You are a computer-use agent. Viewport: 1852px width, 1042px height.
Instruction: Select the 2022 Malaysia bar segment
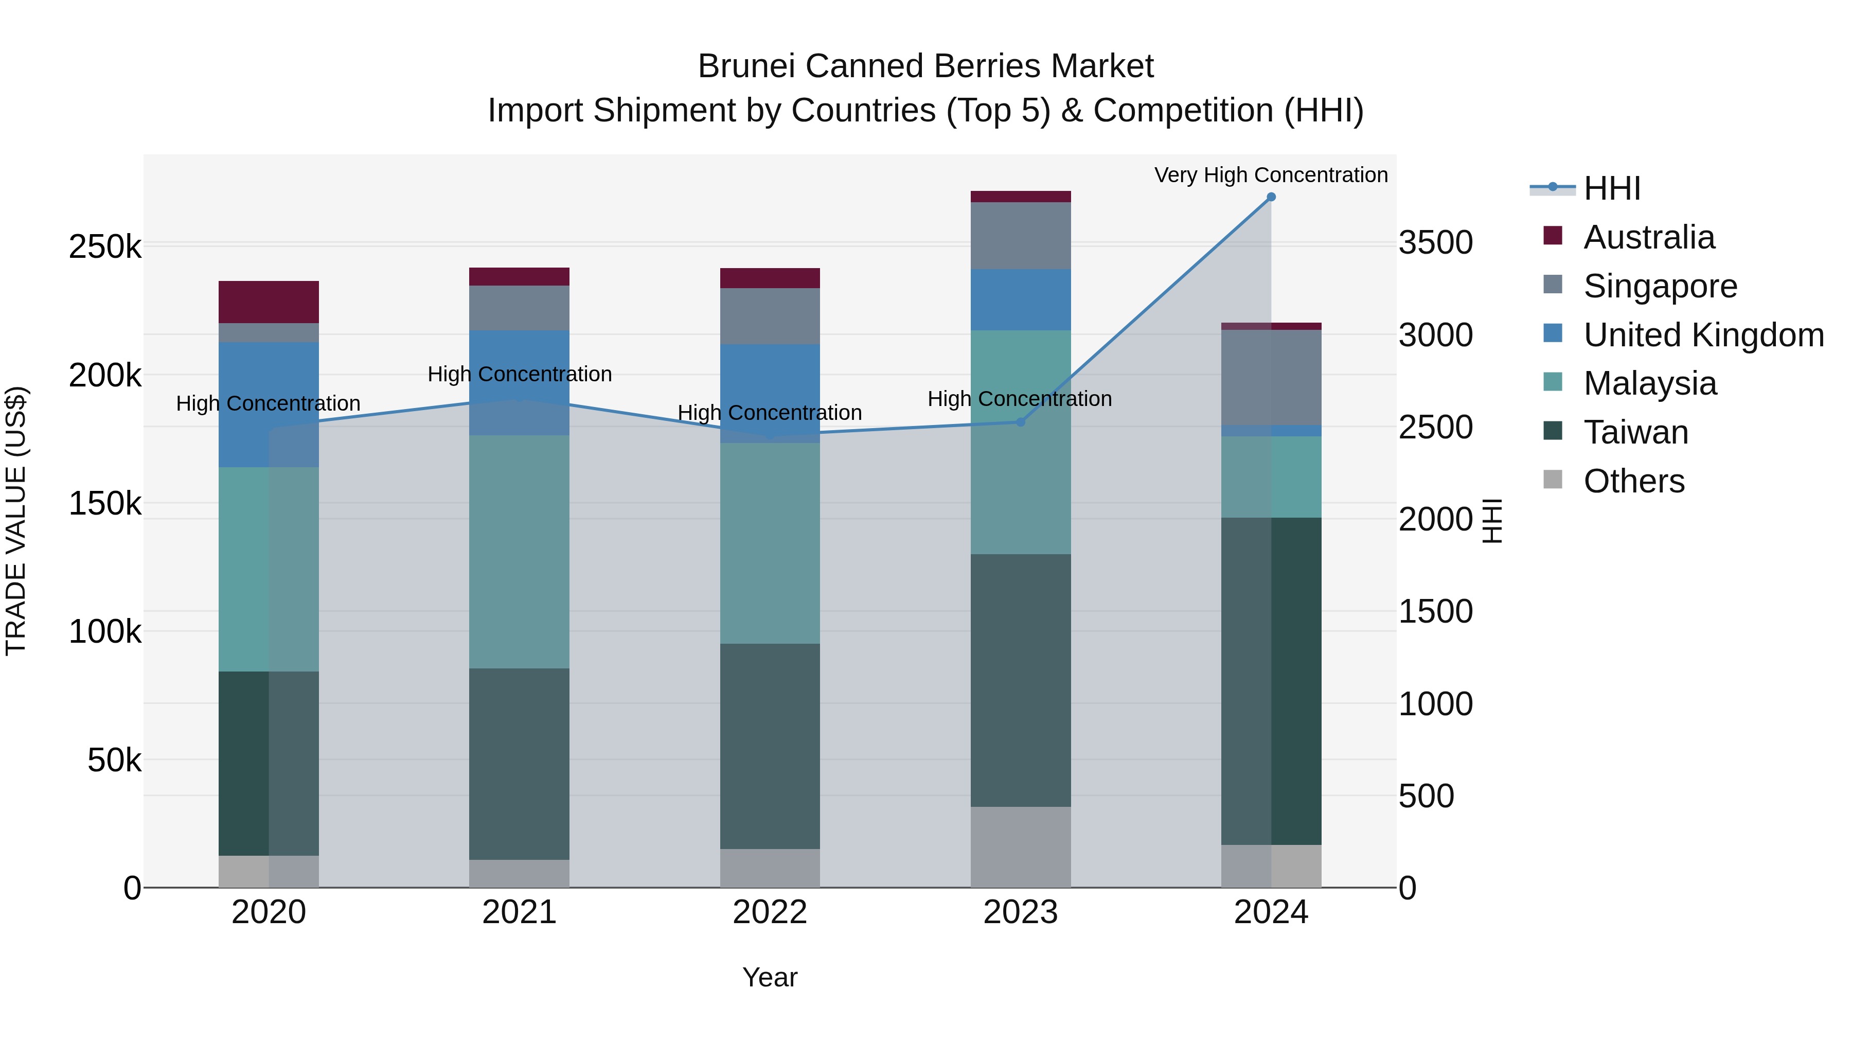click(770, 543)
